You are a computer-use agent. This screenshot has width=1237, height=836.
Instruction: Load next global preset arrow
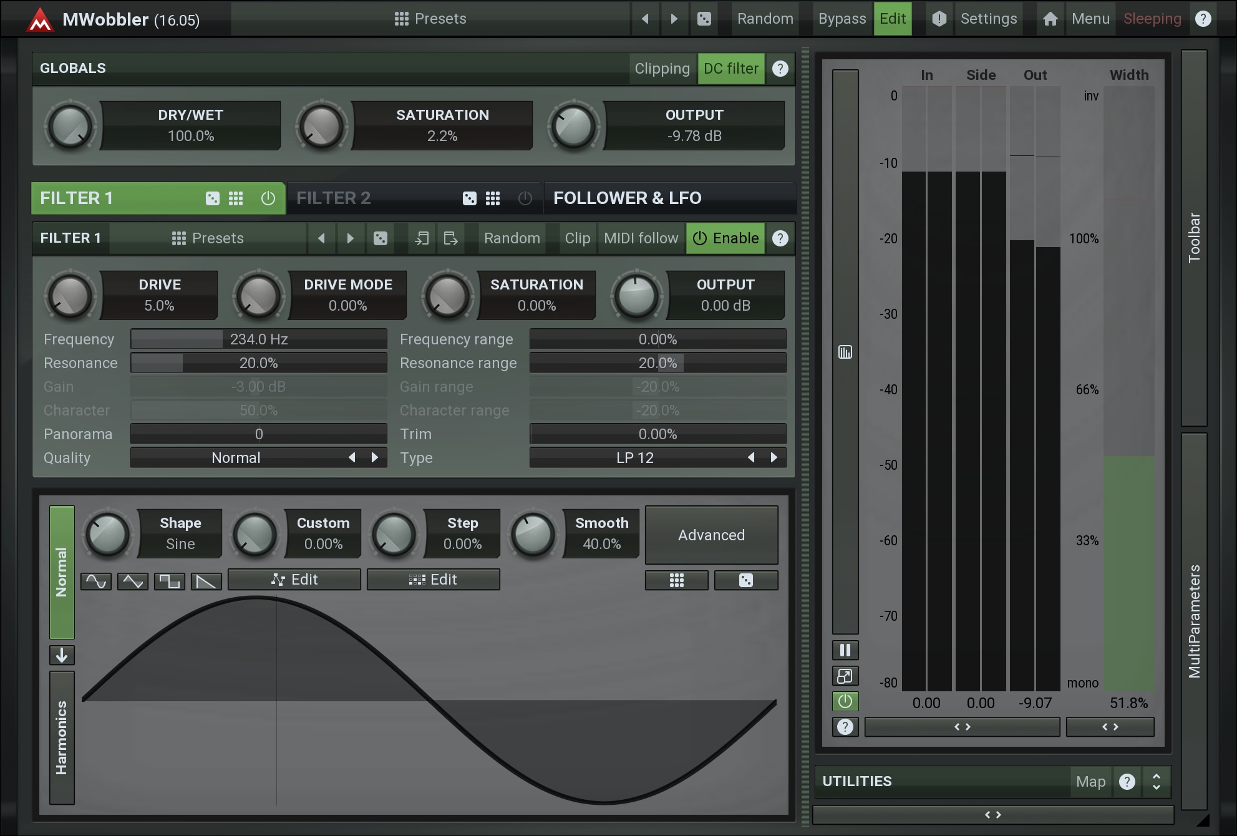coord(674,19)
